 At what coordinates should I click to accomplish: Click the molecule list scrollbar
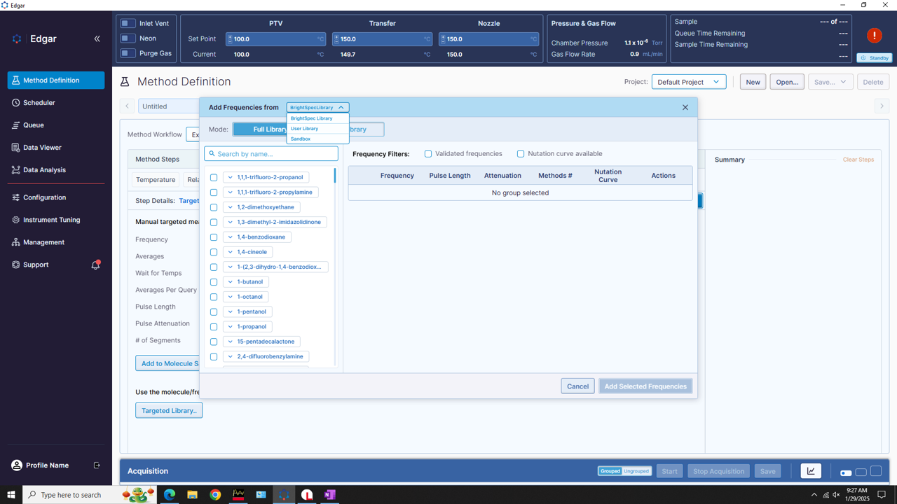coord(334,176)
